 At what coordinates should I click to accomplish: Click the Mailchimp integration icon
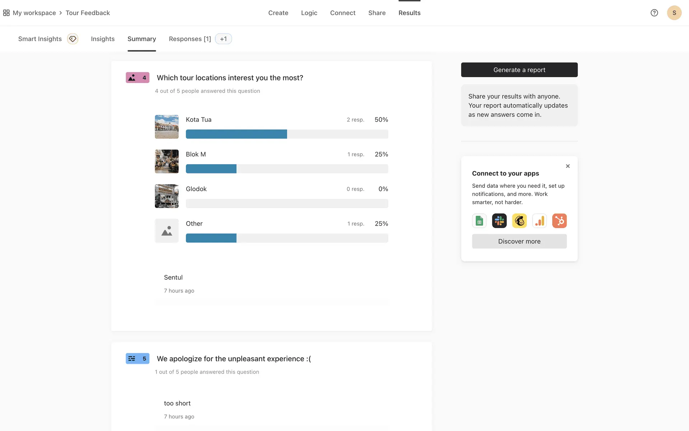[x=519, y=221]
